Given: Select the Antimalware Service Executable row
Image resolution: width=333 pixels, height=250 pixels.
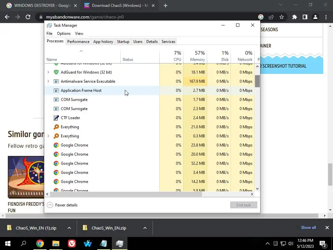Looking at the screenshot, I should 150,81.
